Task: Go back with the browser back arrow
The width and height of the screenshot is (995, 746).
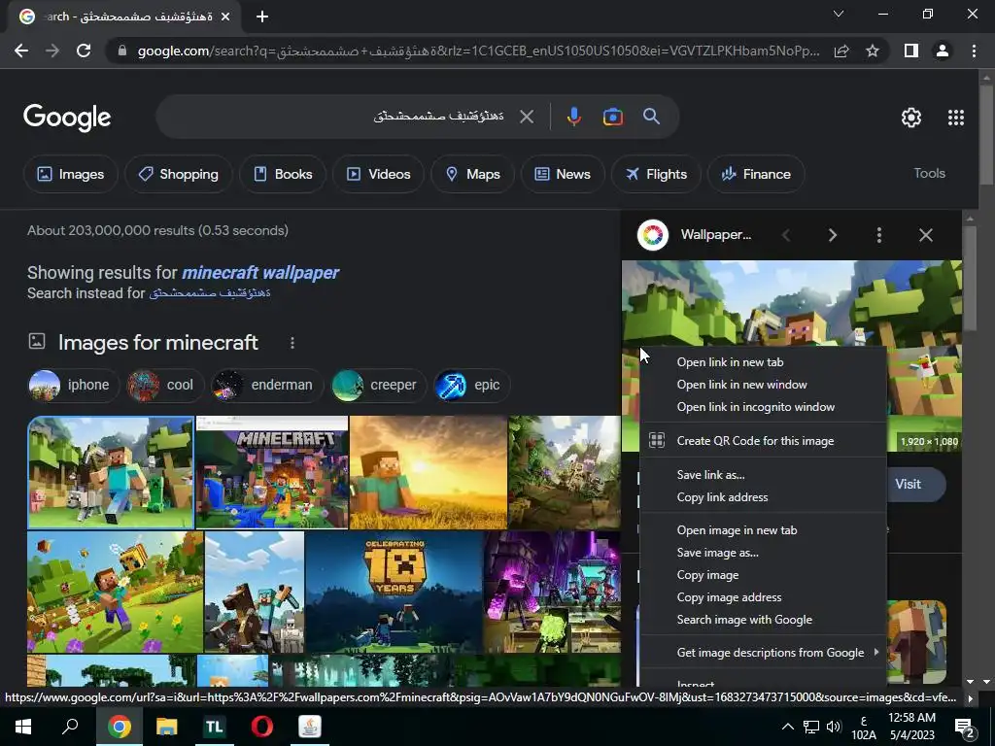Action: point(21,51)
